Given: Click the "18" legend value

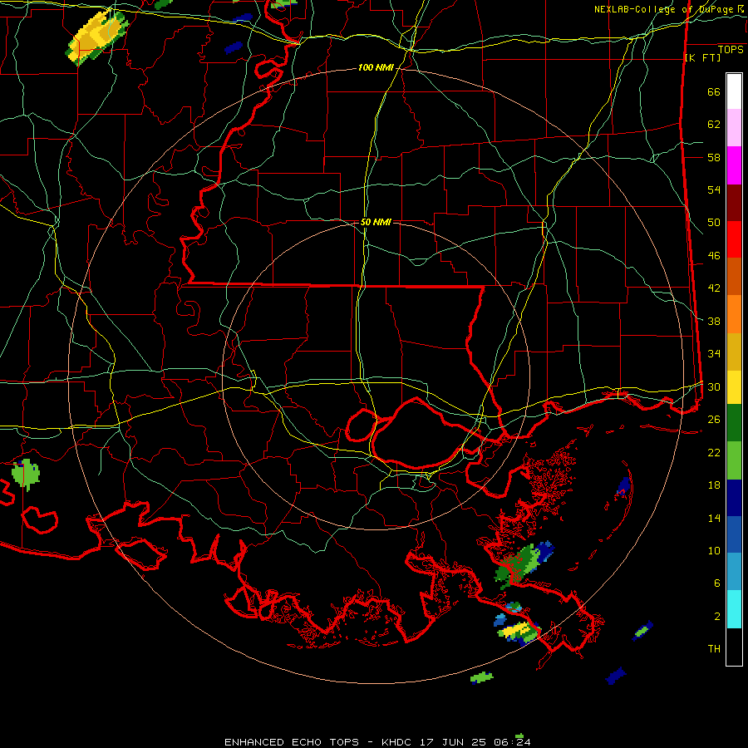Looking at the screenshot, I should point(714,485).
